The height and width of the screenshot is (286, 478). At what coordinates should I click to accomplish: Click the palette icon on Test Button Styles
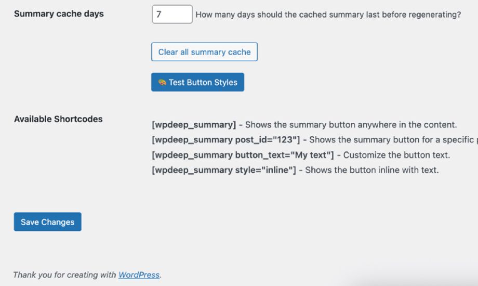coord(162,83)
